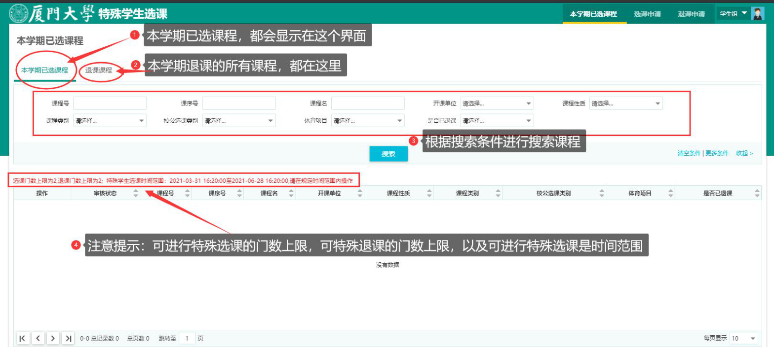This screenshot has width=774, height=347.
Task: Open the 体育项目 dropdown
Action: pos(368,120)
